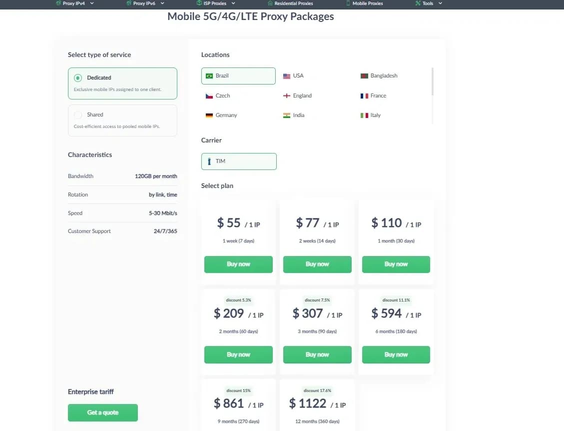Click the India flag icon
Screen dimensions: 564x431
(286, 115)
